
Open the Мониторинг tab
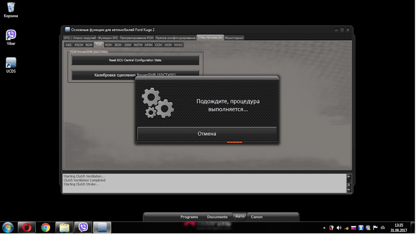click(234, 38)
